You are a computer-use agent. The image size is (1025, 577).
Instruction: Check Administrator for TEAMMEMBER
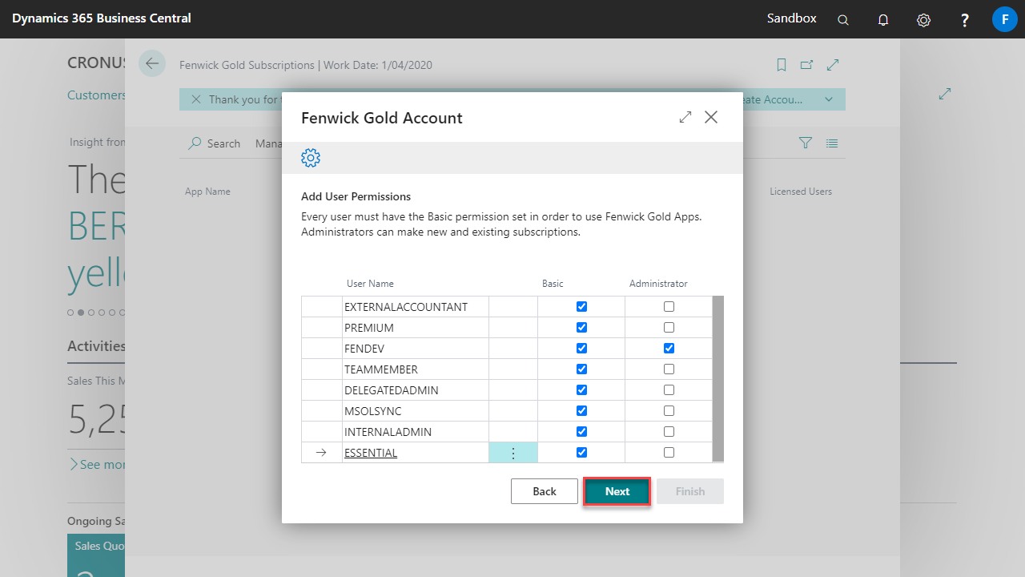[669, 369]
